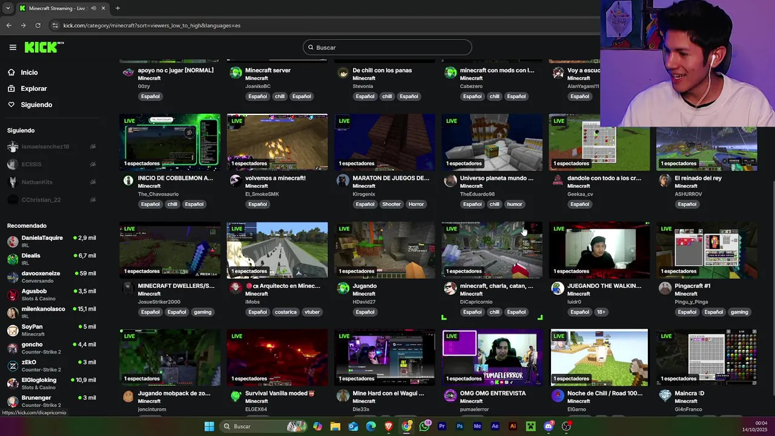The width and height of the screenshot is (775, 436).
Task: Open the Windows Start menu
Action: tap(209, 426)
